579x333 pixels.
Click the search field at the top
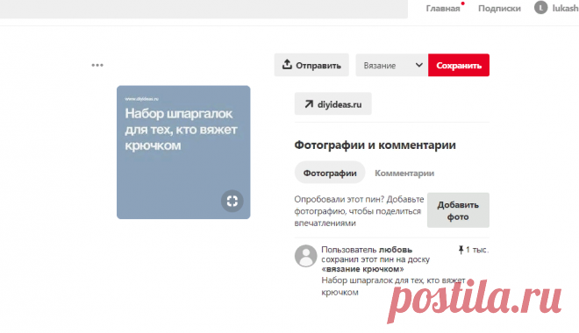click(x=204, y=9)
